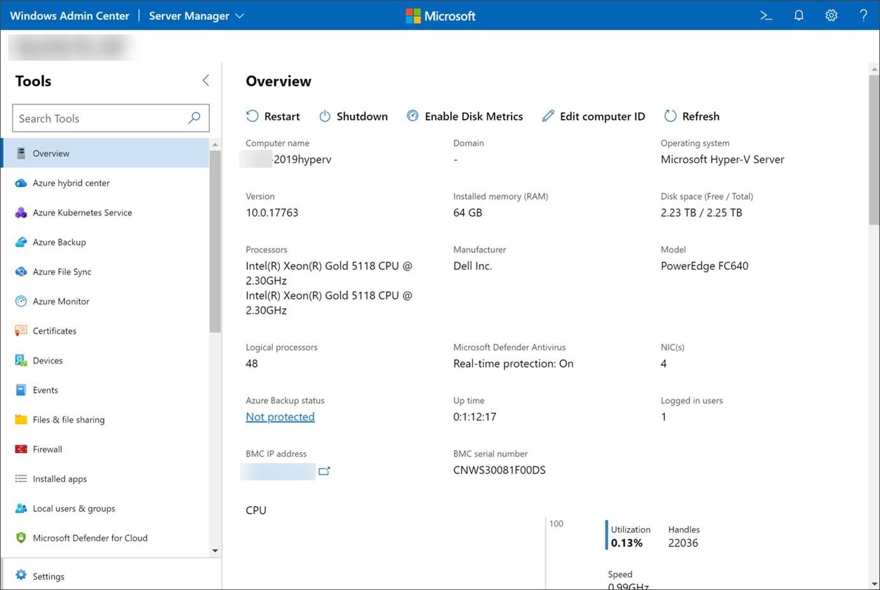880x590 pixels.
Task: Open Azure Kubernetes Service tool
Action: [82, 212]
